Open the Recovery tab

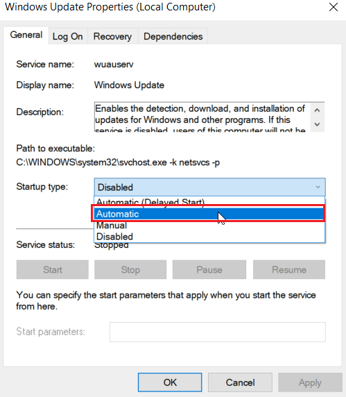[112, 37]
